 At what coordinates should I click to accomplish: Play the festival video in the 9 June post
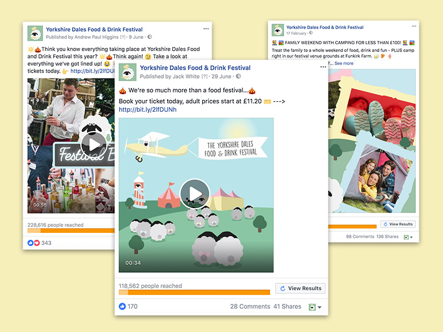(94, 144)
